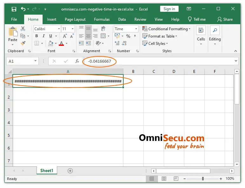The image size is (245, 188).
Task: Increase indent
Action: [88, 43]
